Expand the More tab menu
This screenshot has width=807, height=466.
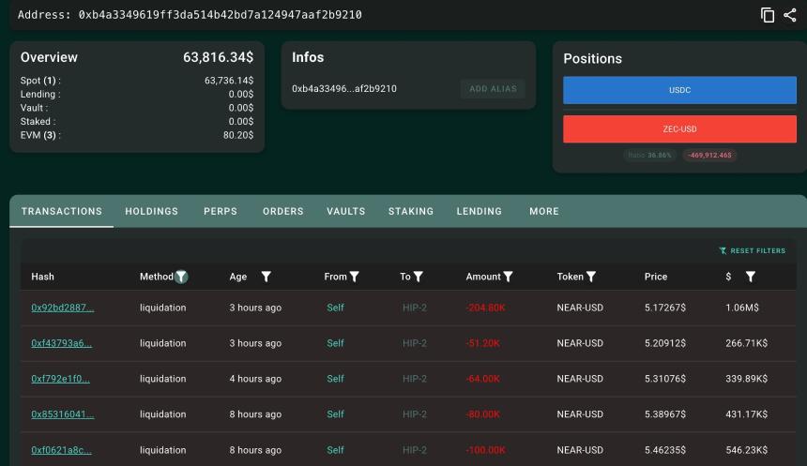[x=544, y=211]
